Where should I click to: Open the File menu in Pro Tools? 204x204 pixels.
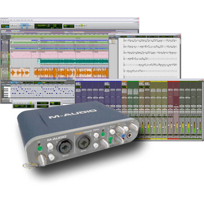[1, 20]
